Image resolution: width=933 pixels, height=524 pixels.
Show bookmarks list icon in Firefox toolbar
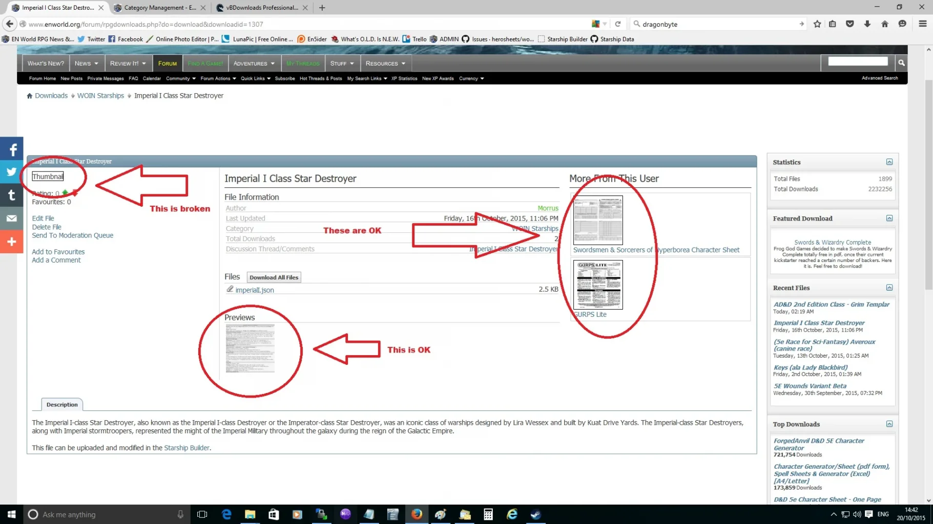pos(833,24)
